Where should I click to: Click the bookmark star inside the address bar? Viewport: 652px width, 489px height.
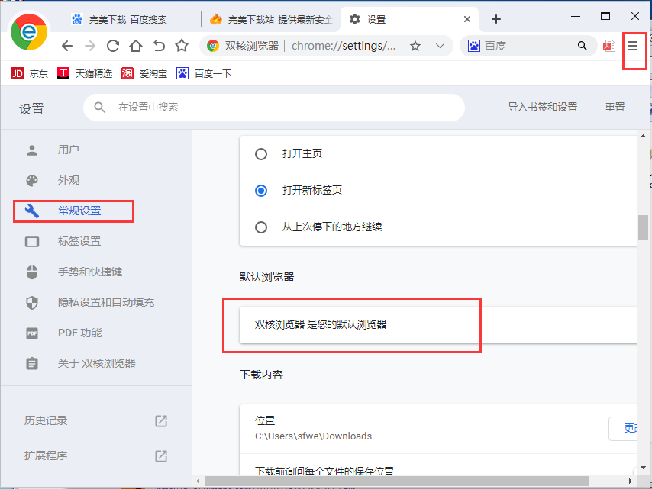[415, 46]
